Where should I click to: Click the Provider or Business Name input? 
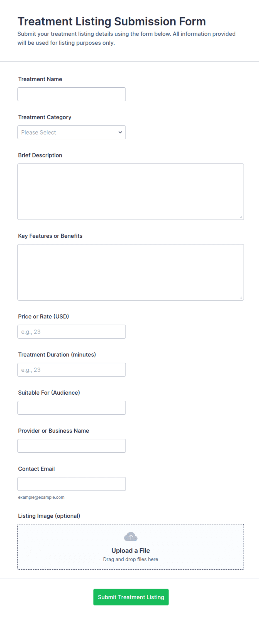point(72,446)
